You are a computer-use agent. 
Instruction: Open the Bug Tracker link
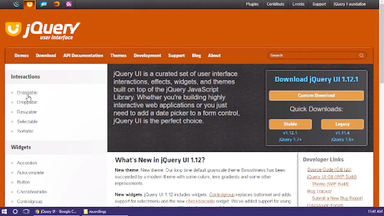[319, 191]
